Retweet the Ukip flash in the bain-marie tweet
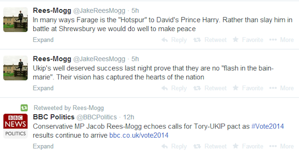 click(210, 88)
